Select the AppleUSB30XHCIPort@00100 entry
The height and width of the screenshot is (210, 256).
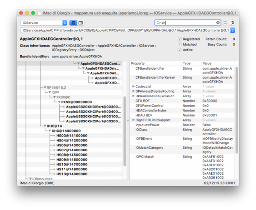90,116
